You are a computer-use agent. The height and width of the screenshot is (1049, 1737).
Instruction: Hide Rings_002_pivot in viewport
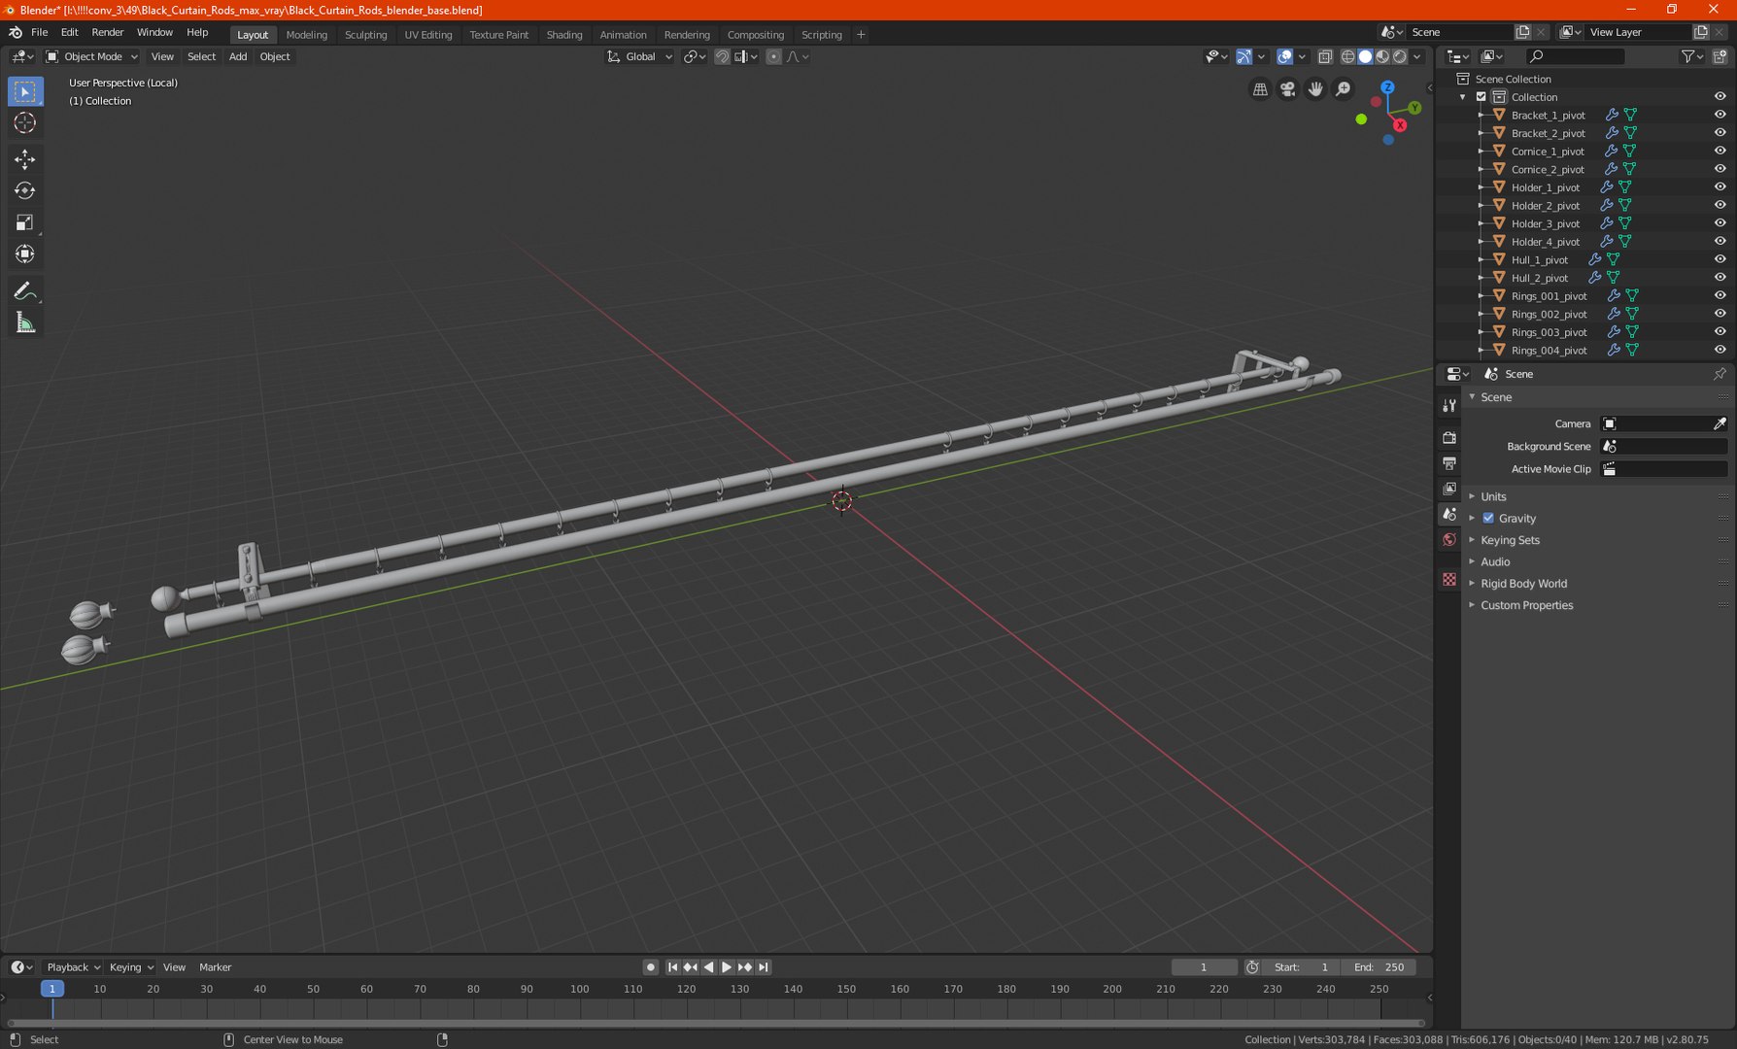click(x=1720, y=314)
